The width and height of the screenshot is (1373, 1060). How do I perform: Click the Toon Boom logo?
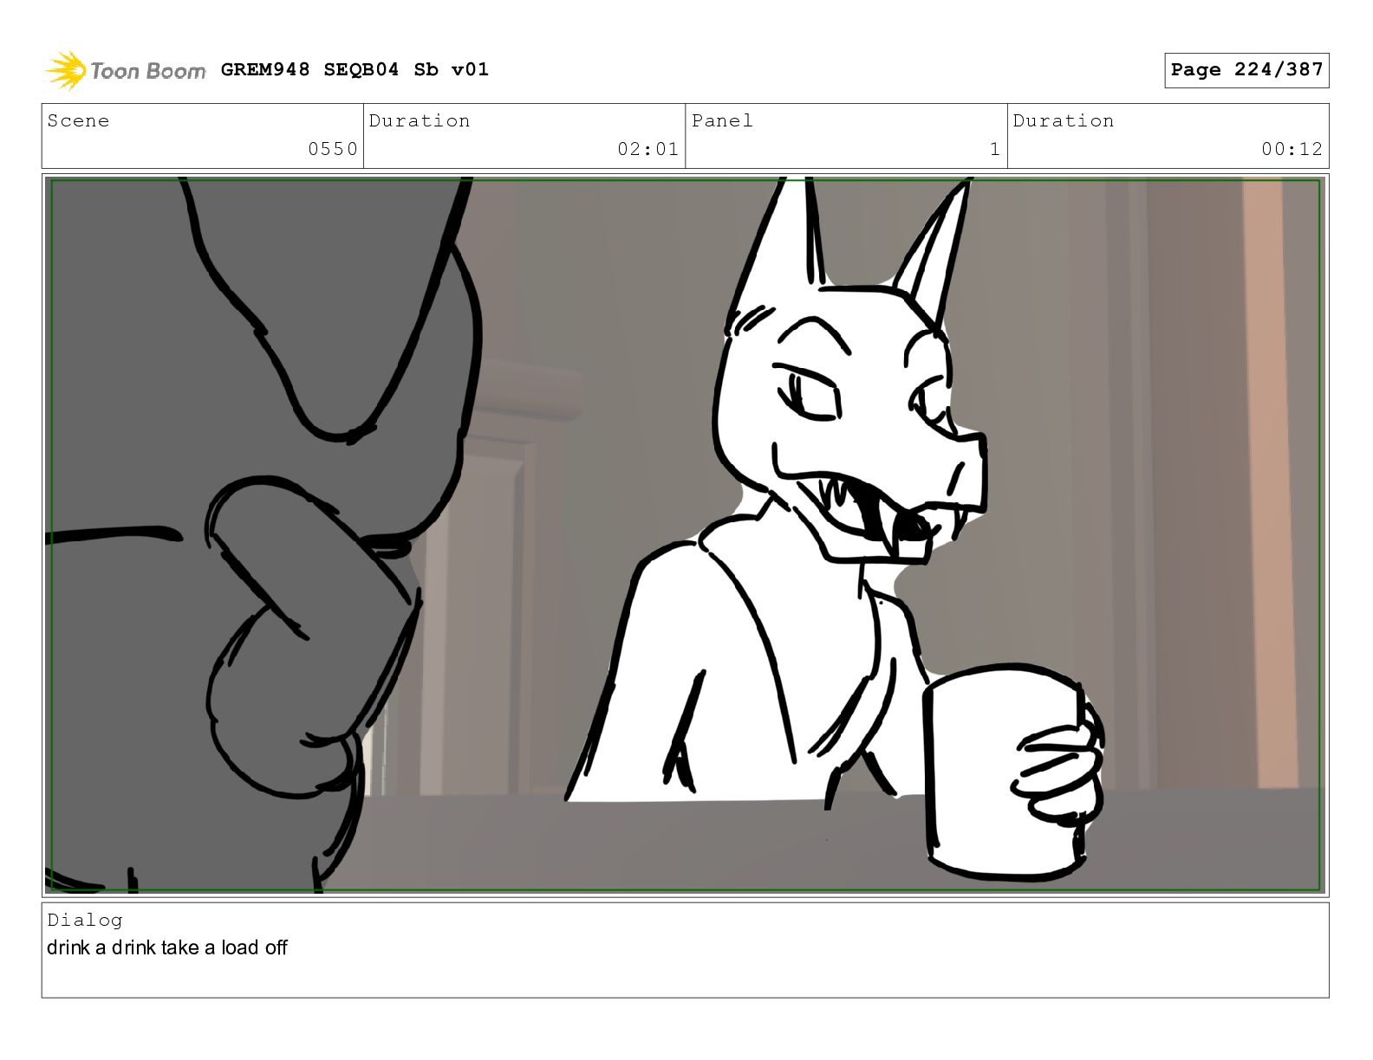(x=126, y=70)
